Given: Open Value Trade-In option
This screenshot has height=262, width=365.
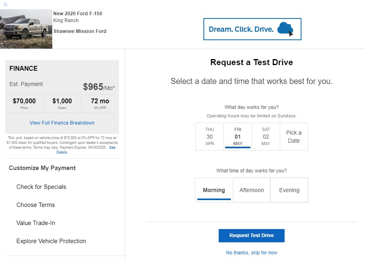Looking at the screenshot, I should (36, 223).
